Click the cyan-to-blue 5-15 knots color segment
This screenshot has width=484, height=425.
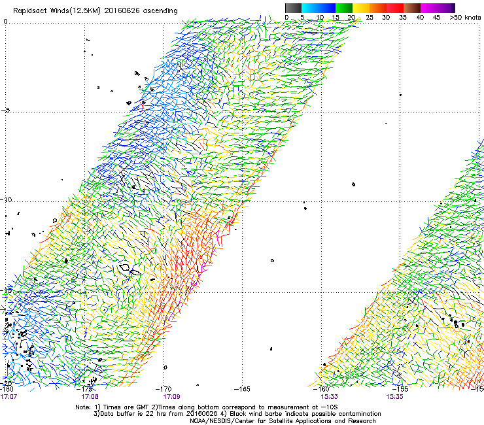click(x=319, y=8)
